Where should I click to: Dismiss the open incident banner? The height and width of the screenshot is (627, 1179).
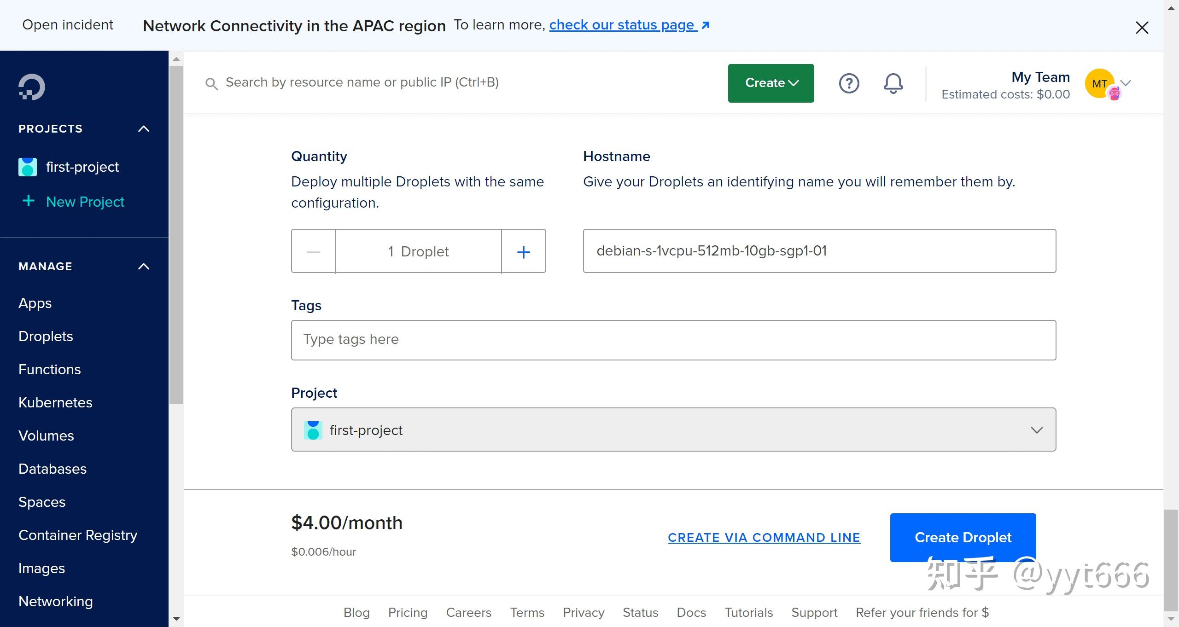pyautogui.click(x=1142, y=28)
